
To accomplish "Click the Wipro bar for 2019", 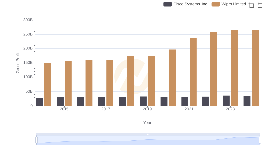I will pos(151,81).
